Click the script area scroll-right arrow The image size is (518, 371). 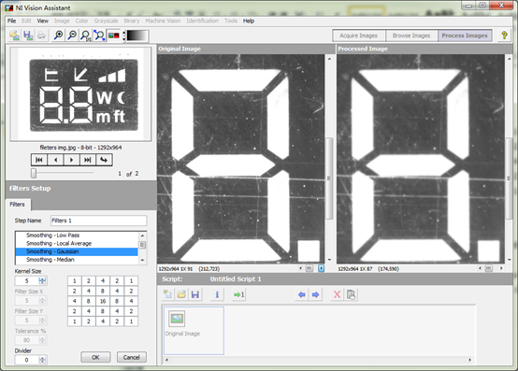469,360
